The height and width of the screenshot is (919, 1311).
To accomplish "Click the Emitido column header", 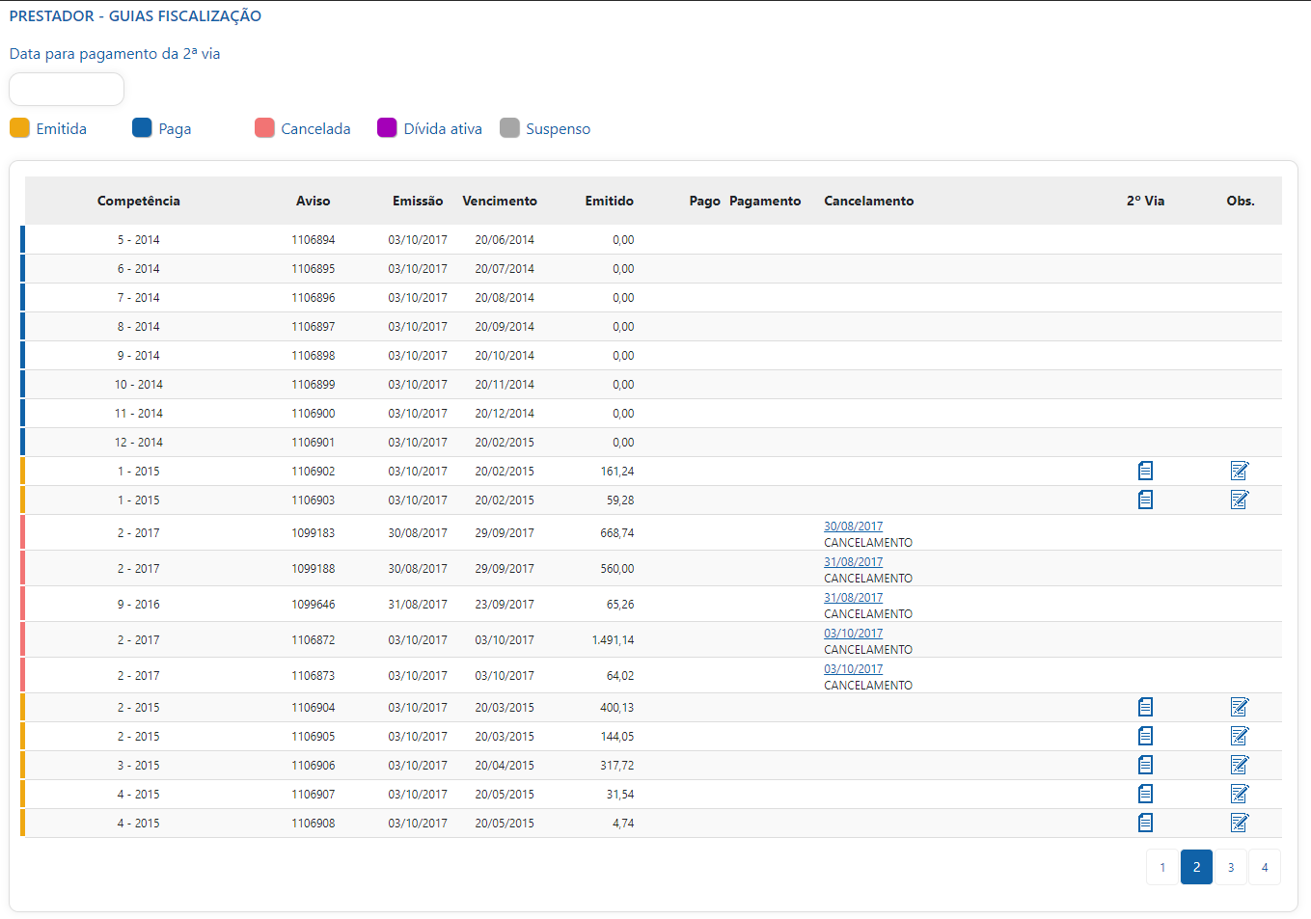I will 610,201.
